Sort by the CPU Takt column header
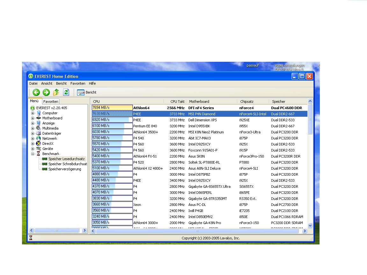Screen dimensions: 367x275 pos(175,102)
